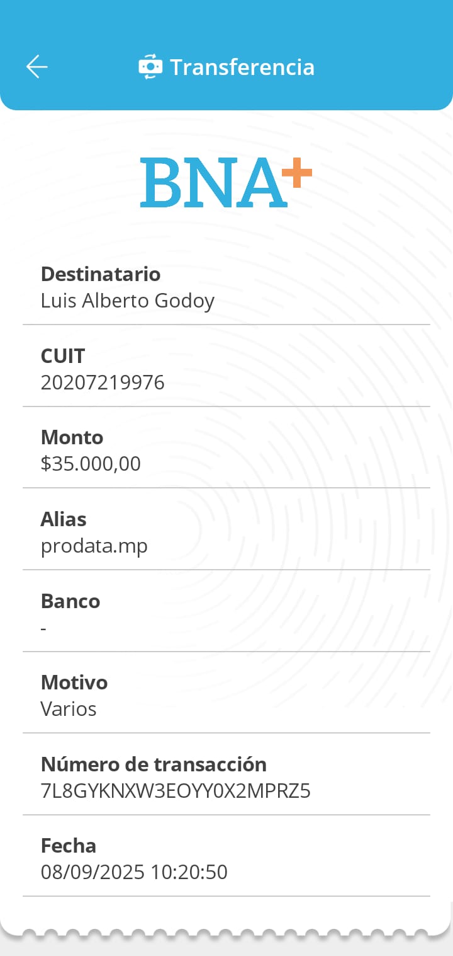Select the CUIT number 20207219976
Screen dimensions: 453x956
[x=103, y=383]
